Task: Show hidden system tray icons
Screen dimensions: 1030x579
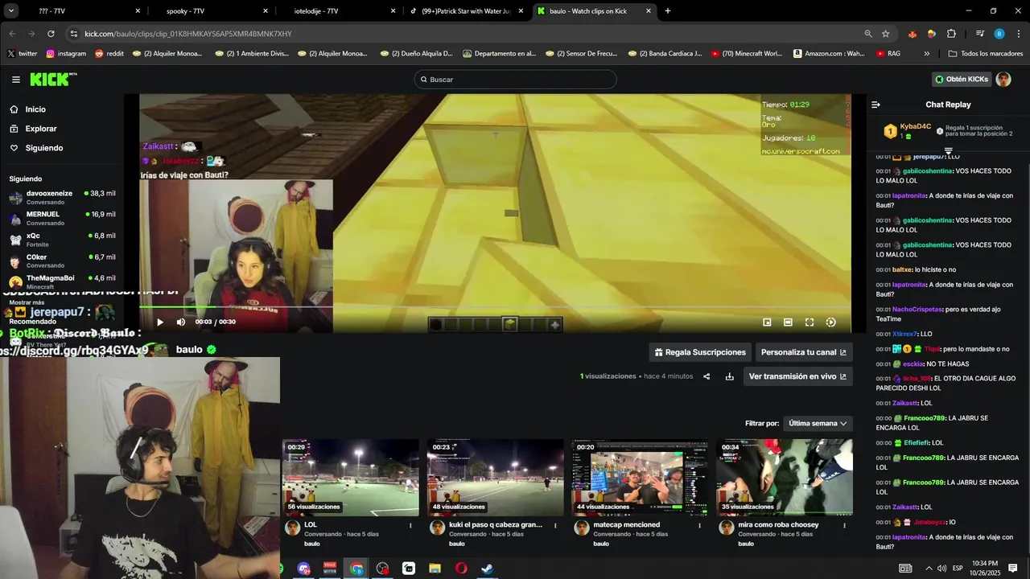Action: [929, 569]
